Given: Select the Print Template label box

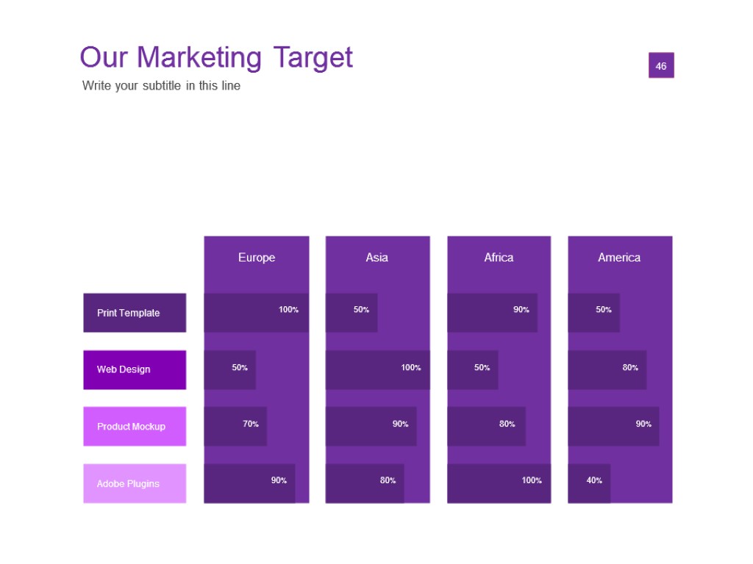Looking at the screenshot, I should pos(135,313).
